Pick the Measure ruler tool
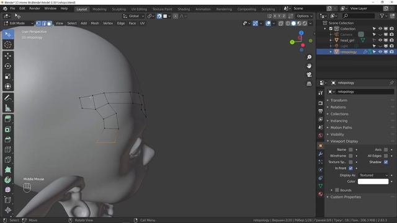Screen dimensions: 397x223 8,108
